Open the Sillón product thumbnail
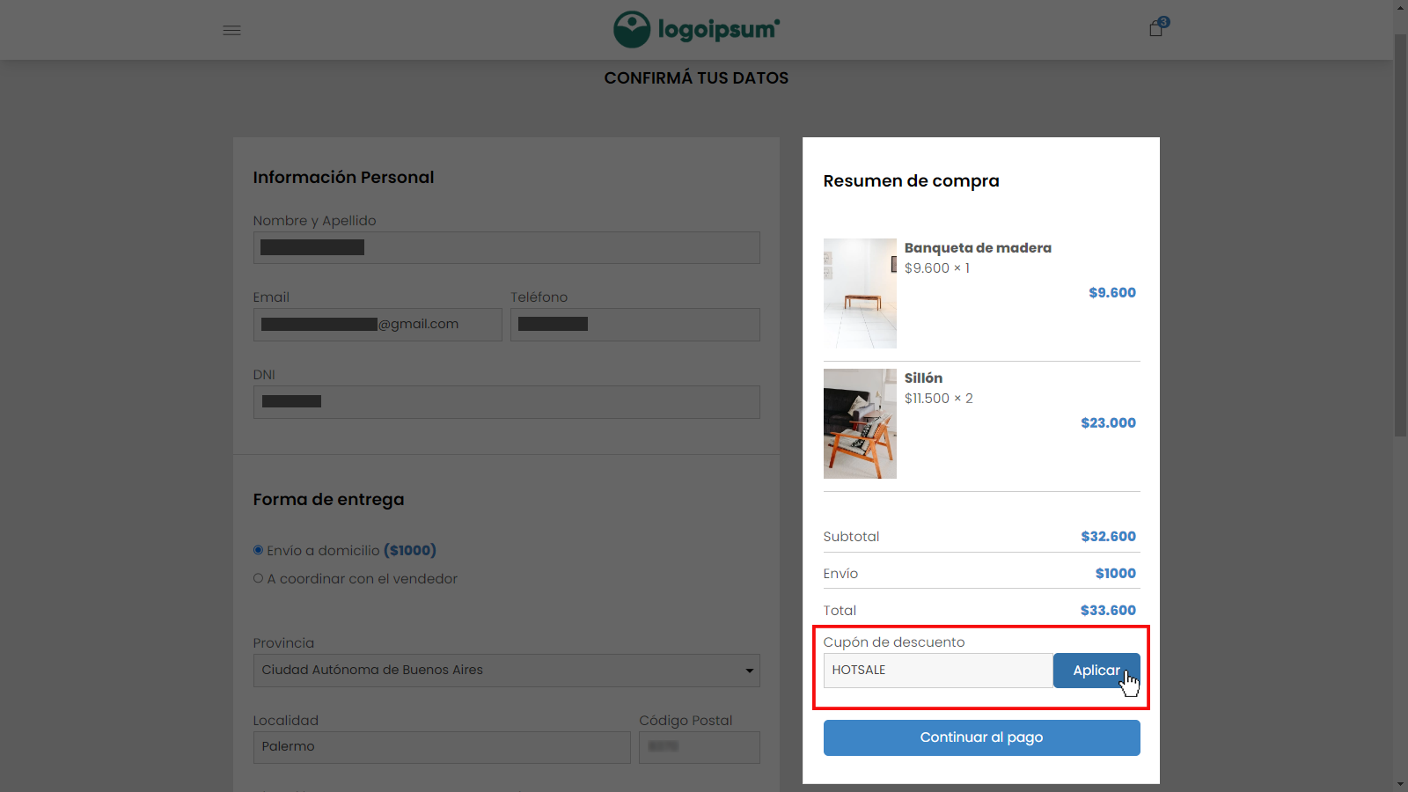 pyautogui.click(x=860, y=423)
